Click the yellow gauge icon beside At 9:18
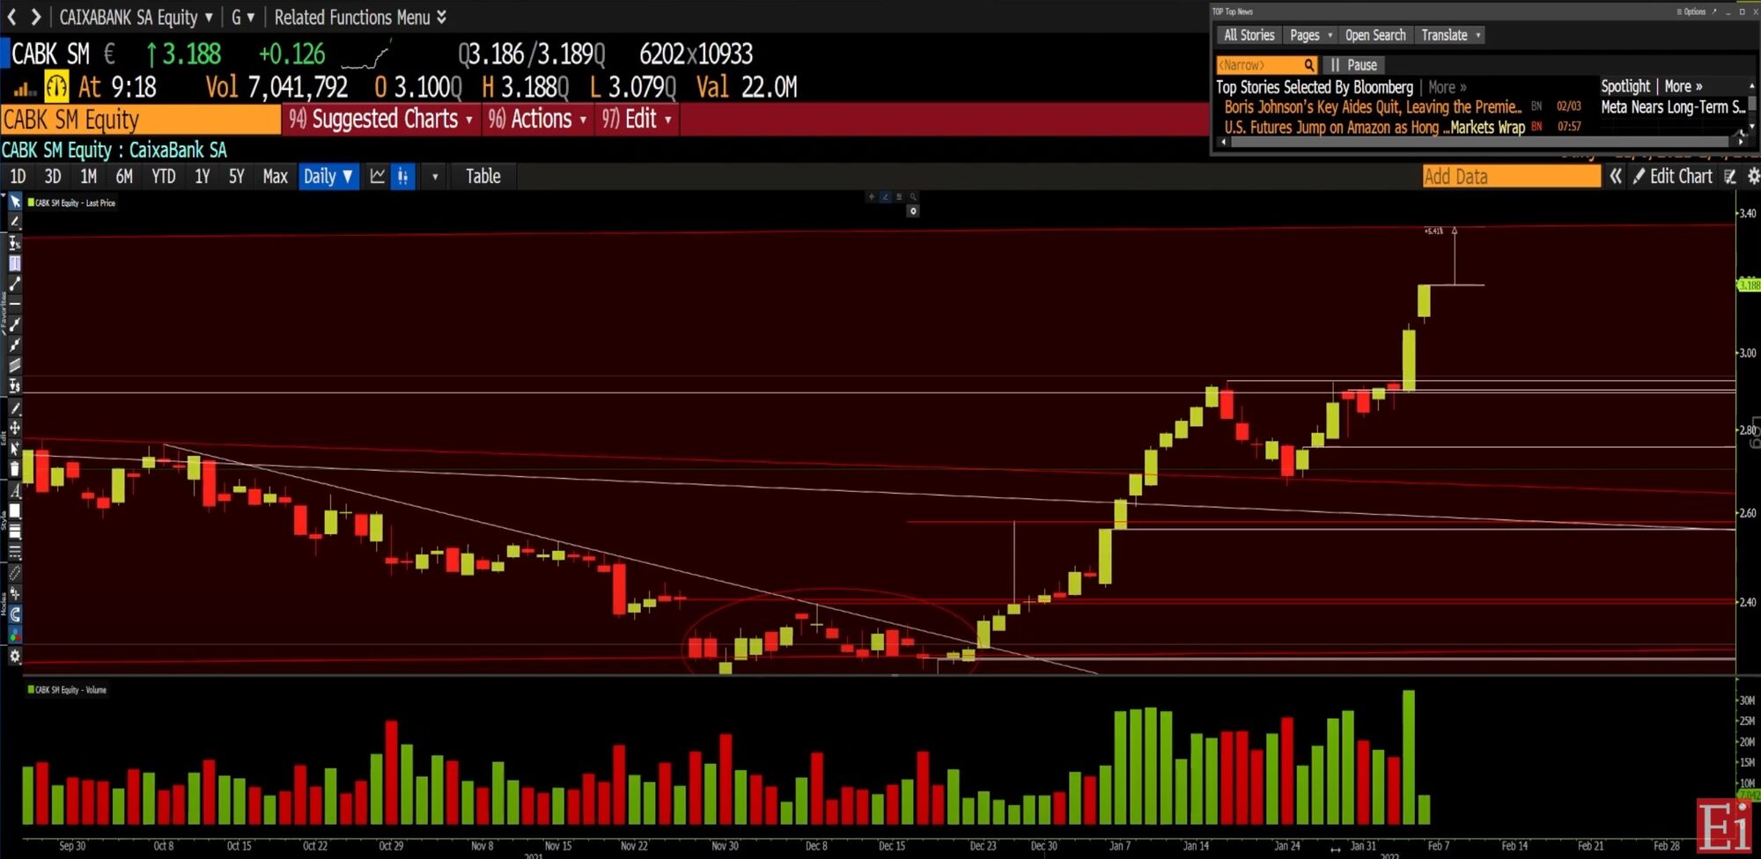The height and width of the screenshot is (859, 1761). [56, 86]
